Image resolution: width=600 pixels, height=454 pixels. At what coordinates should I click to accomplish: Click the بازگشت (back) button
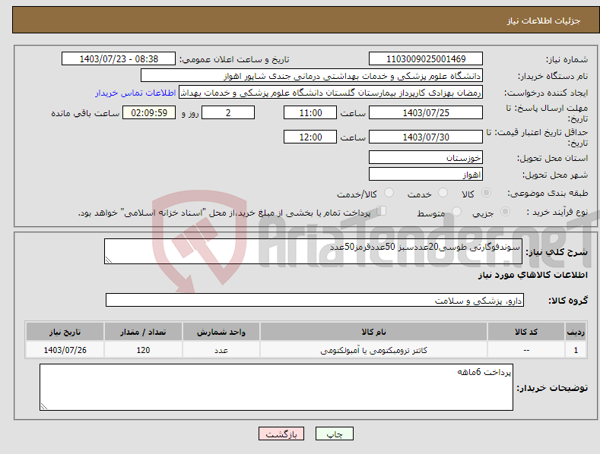(281, 434)
